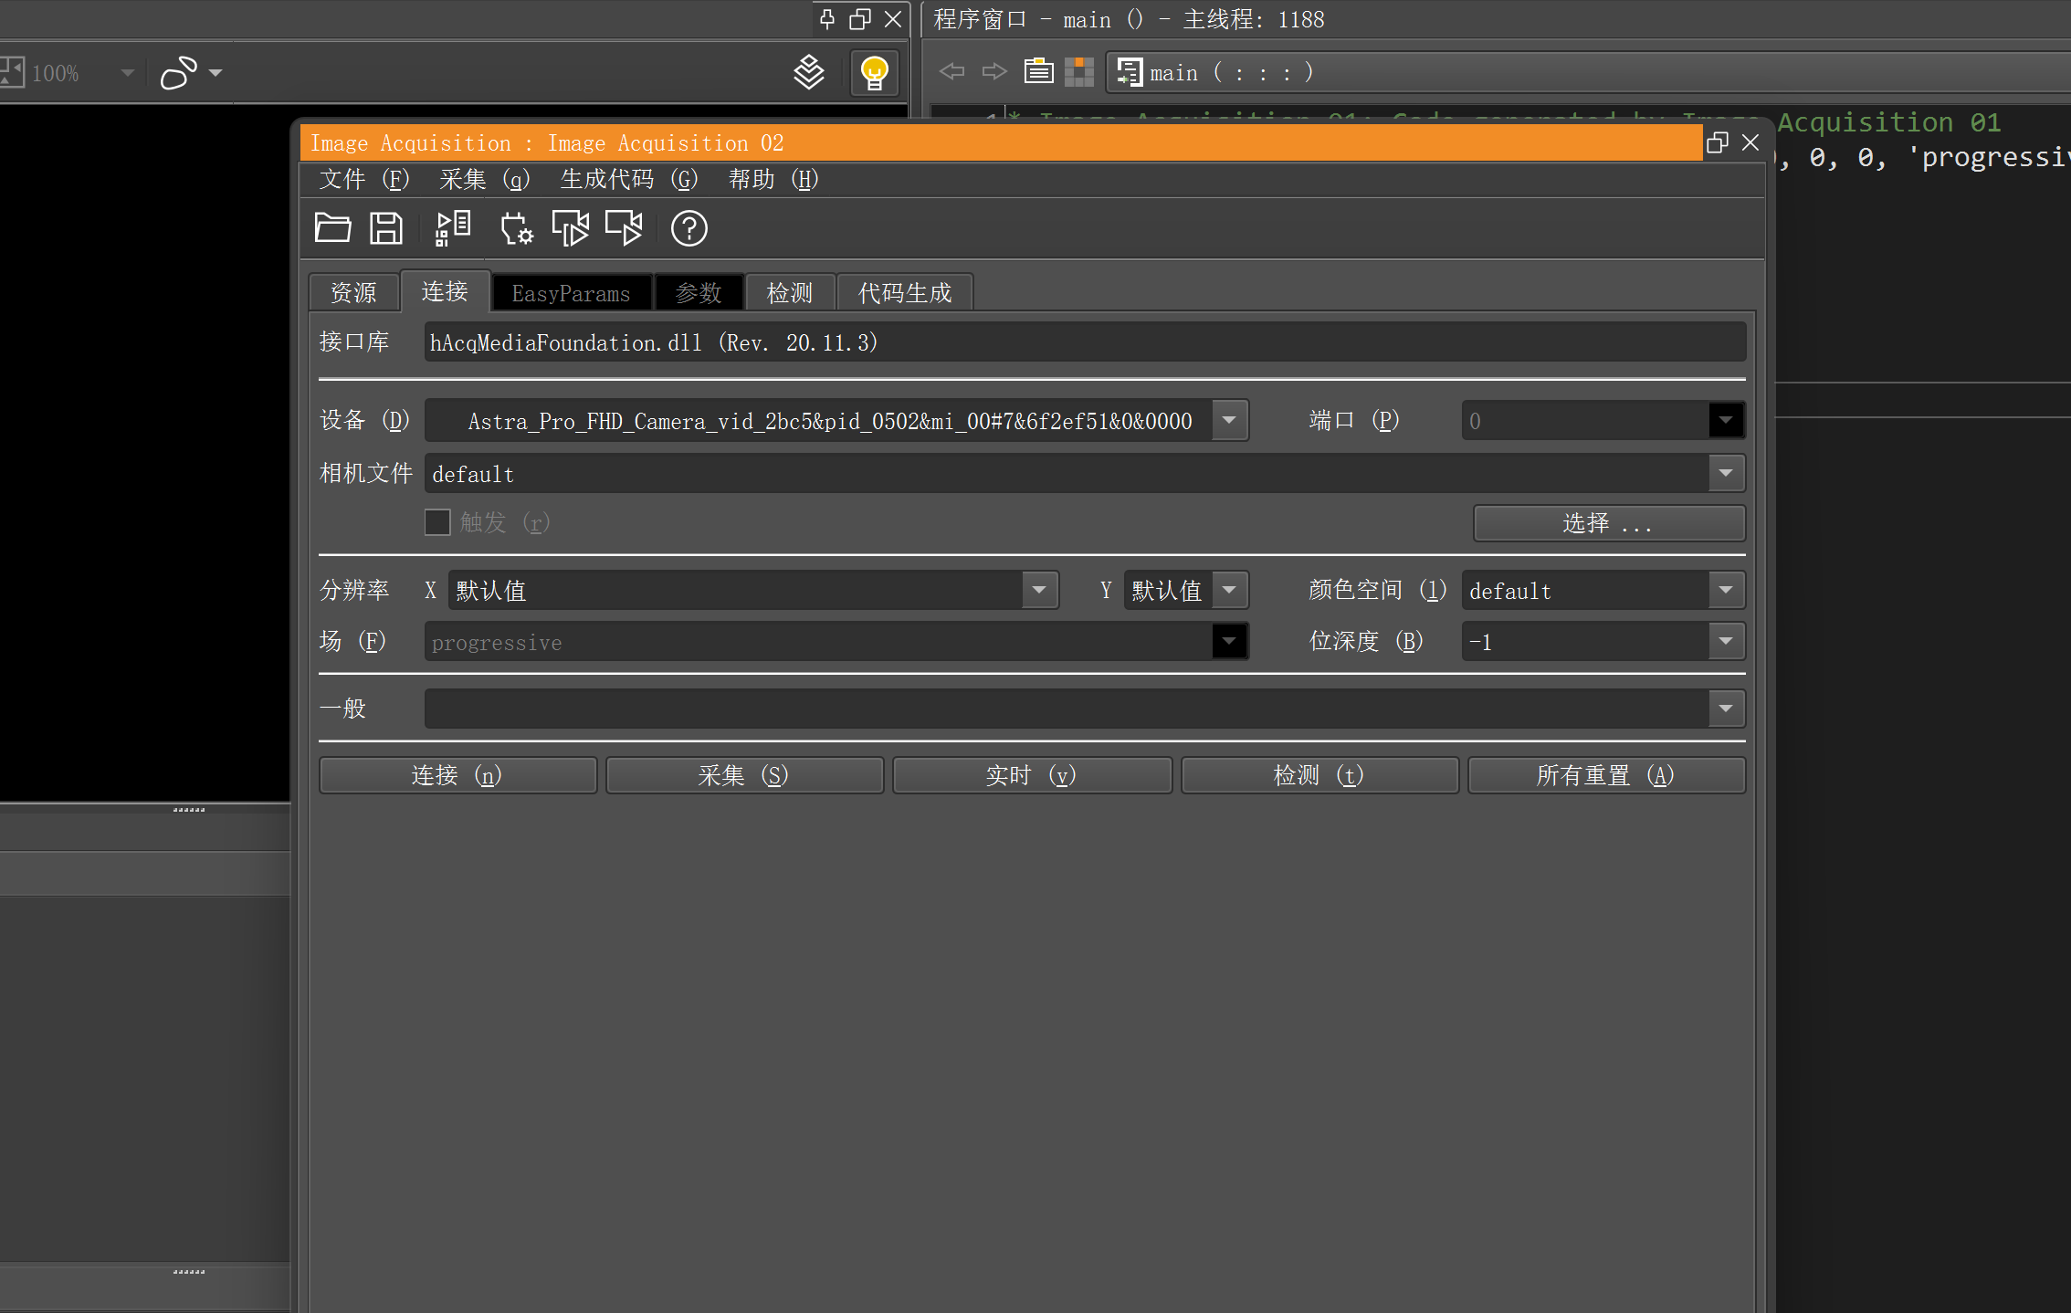The height and width of the screenshot is (1313, 2071).
Task: Expand the 设备 device dropdown
Action: point(1230,420)
